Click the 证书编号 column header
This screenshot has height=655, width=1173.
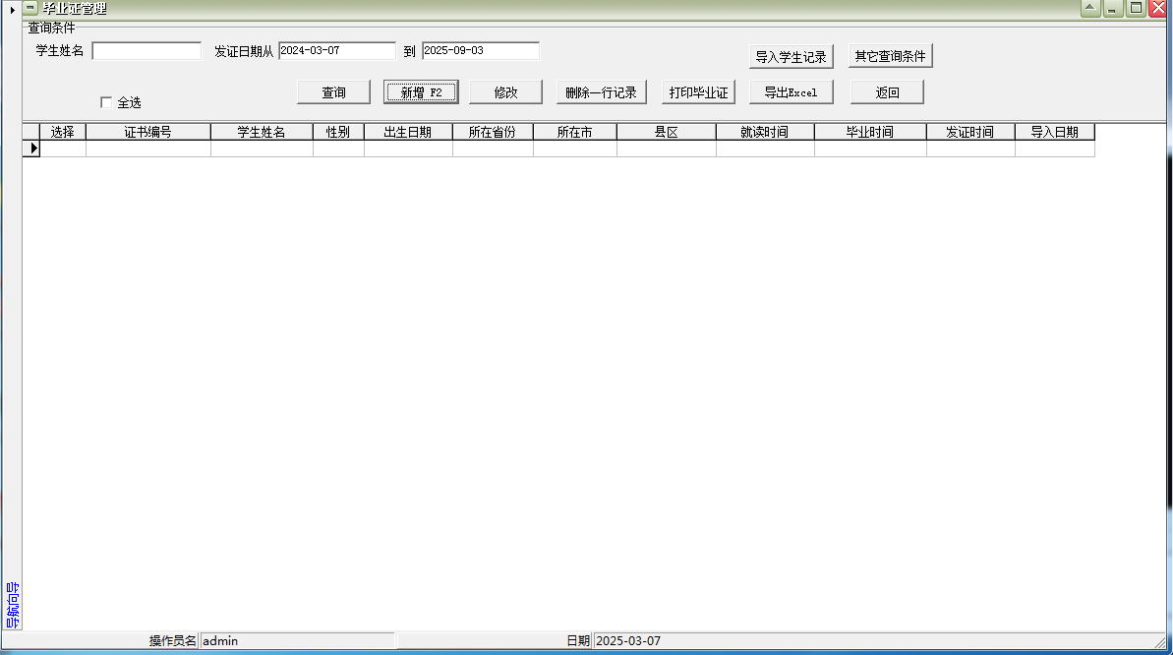147,131
